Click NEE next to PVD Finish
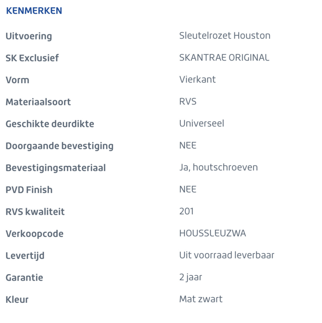Image resolution: width=322 pixels, height=323 pixels. (188, 189)
